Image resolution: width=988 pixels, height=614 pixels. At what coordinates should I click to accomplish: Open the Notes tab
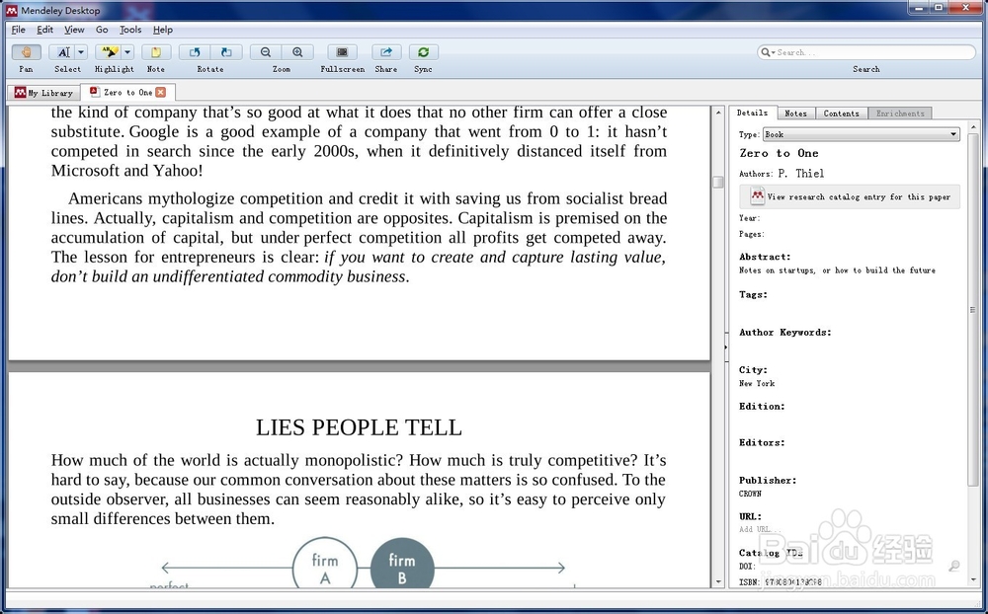[x=795, y=114]
